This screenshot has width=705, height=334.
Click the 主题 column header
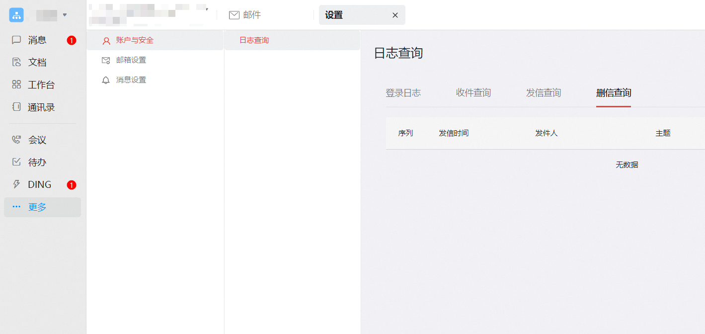(x=663, y=133)
